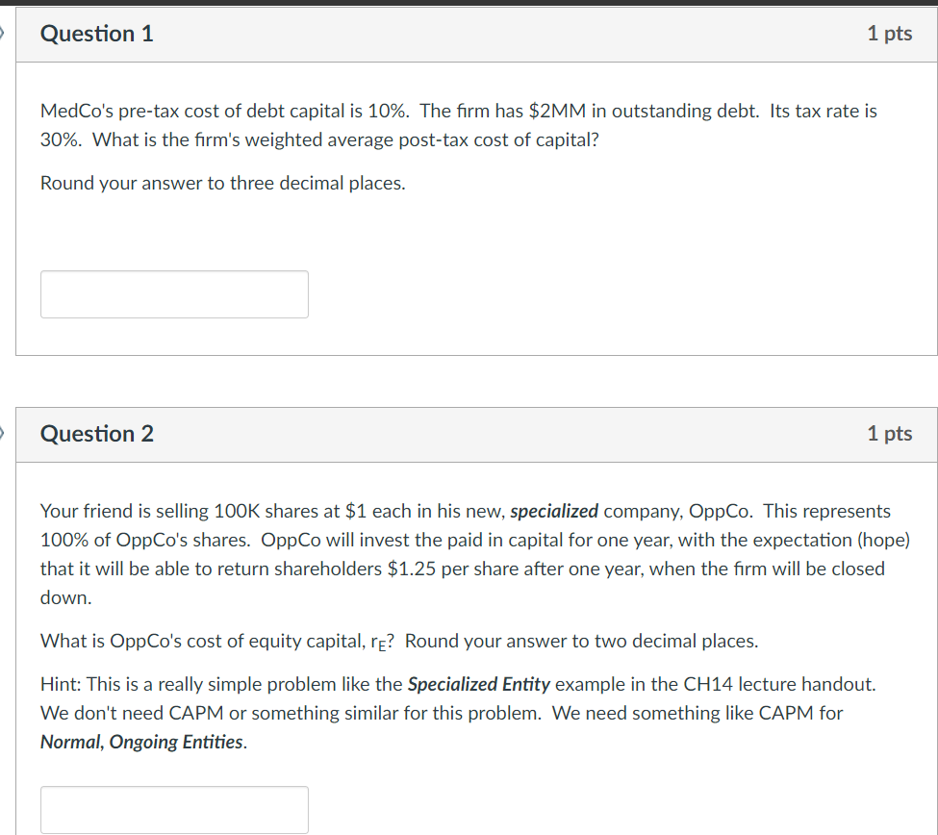938x835 pixels.
Task: Click the 1 pts label for Question 2
Action: pyautogui.click(x=888, y=434)
